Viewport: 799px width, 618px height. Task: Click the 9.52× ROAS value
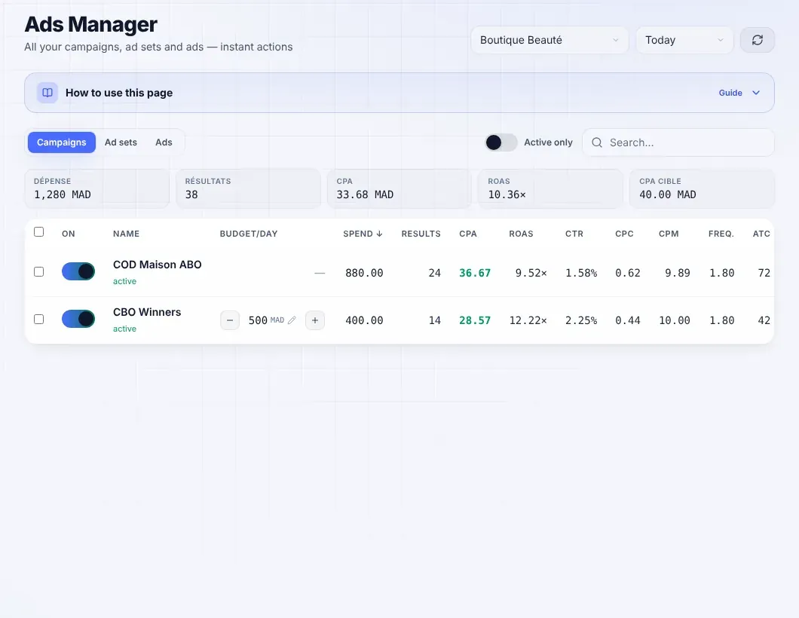pos(531,273)
